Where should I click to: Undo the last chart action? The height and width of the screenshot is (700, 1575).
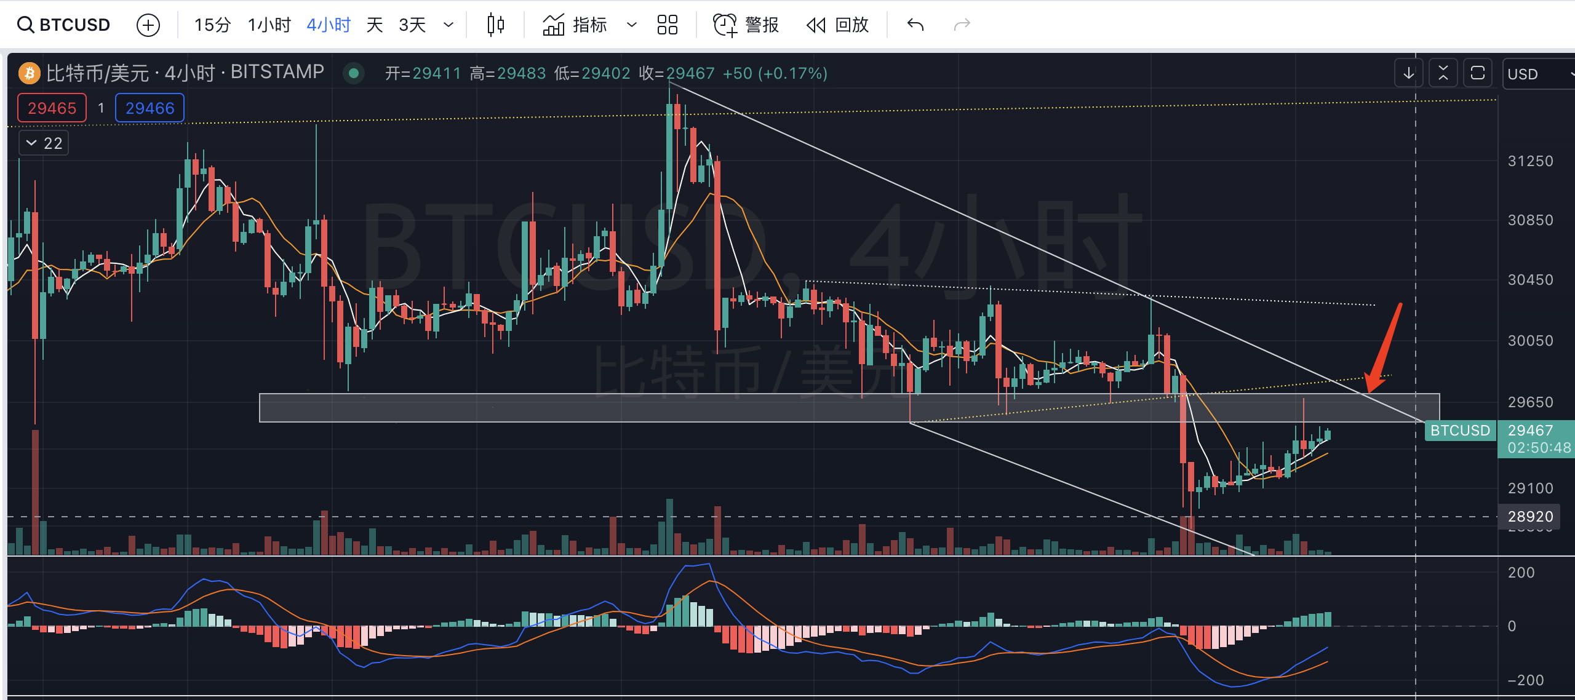pos(915,25)
